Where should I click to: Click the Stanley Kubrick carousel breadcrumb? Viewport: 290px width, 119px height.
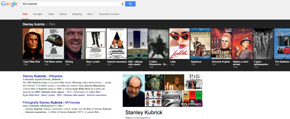click(x=34, y=25)
